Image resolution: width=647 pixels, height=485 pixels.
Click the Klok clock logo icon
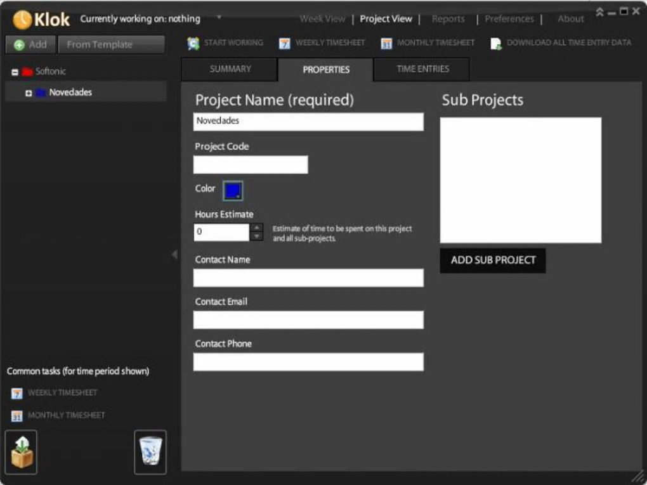[22, 20]
